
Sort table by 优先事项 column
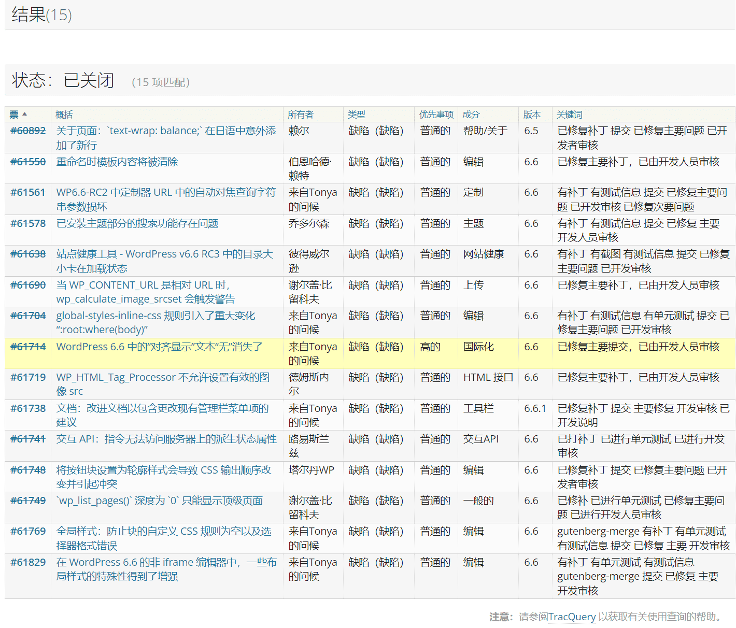tap(436, 115)
